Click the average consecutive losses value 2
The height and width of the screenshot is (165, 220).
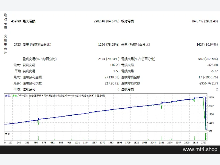point(217,89)
